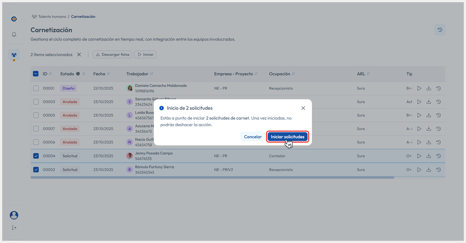Screen dimensions: 466x243
Task: Click NE - PRIV2 project cell
Action: click(224, 170)
